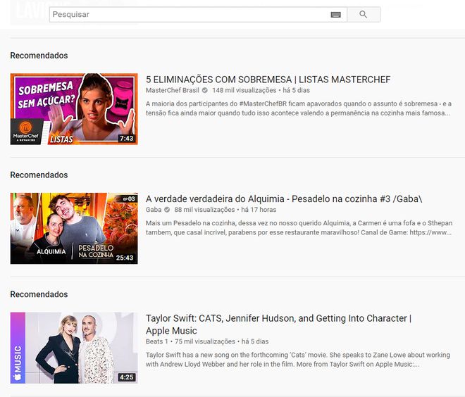Go to the Beats 1 channel
Viewport: 465px width, 397px height.
pos(157,341)
